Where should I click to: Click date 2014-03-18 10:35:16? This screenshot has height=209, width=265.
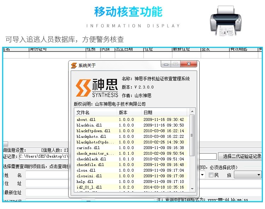[164, 187]
